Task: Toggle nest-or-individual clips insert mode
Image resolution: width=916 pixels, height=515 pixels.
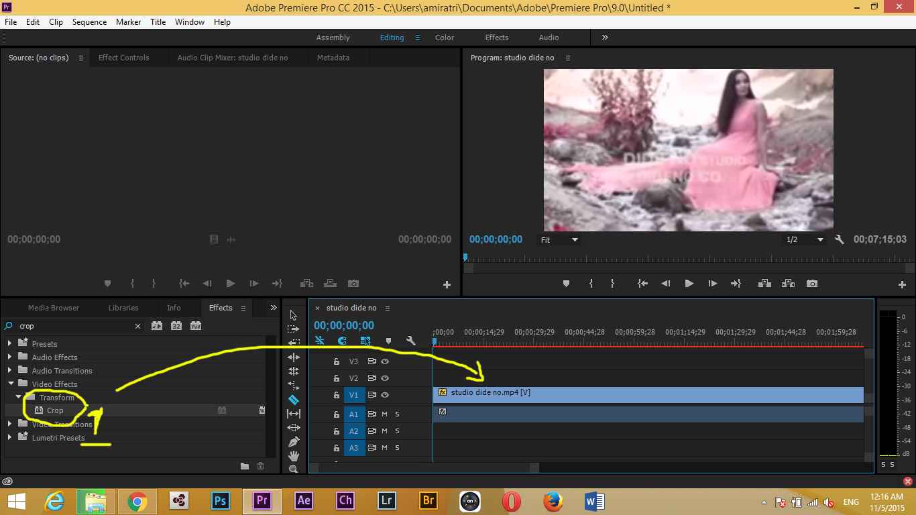Action: point(320,341)
